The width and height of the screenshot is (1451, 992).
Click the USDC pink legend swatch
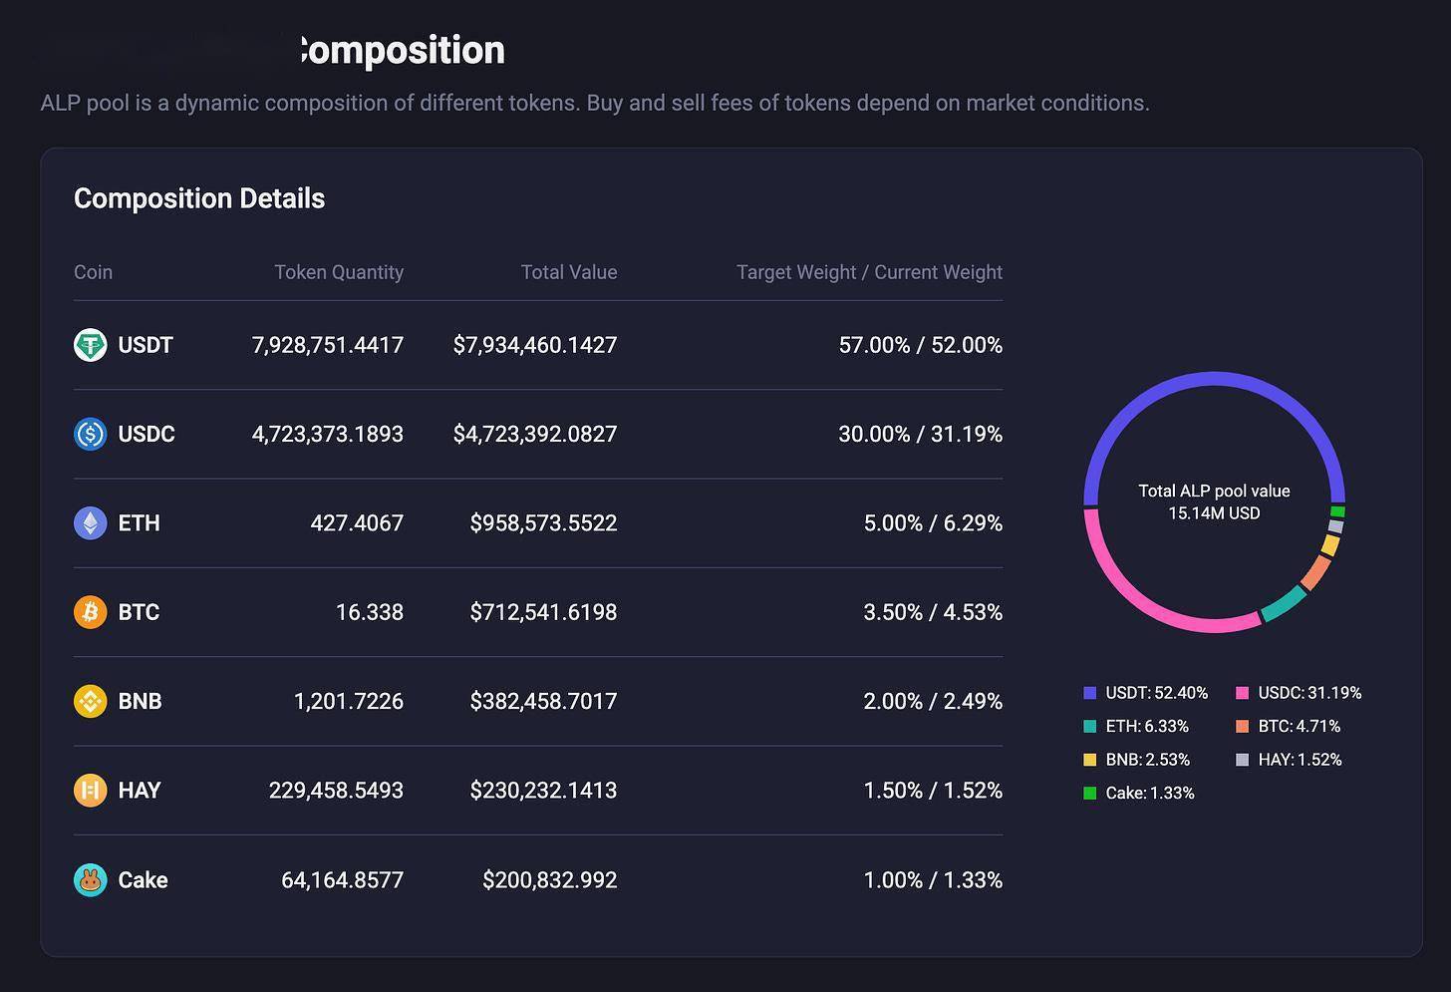coord(1243,693)
